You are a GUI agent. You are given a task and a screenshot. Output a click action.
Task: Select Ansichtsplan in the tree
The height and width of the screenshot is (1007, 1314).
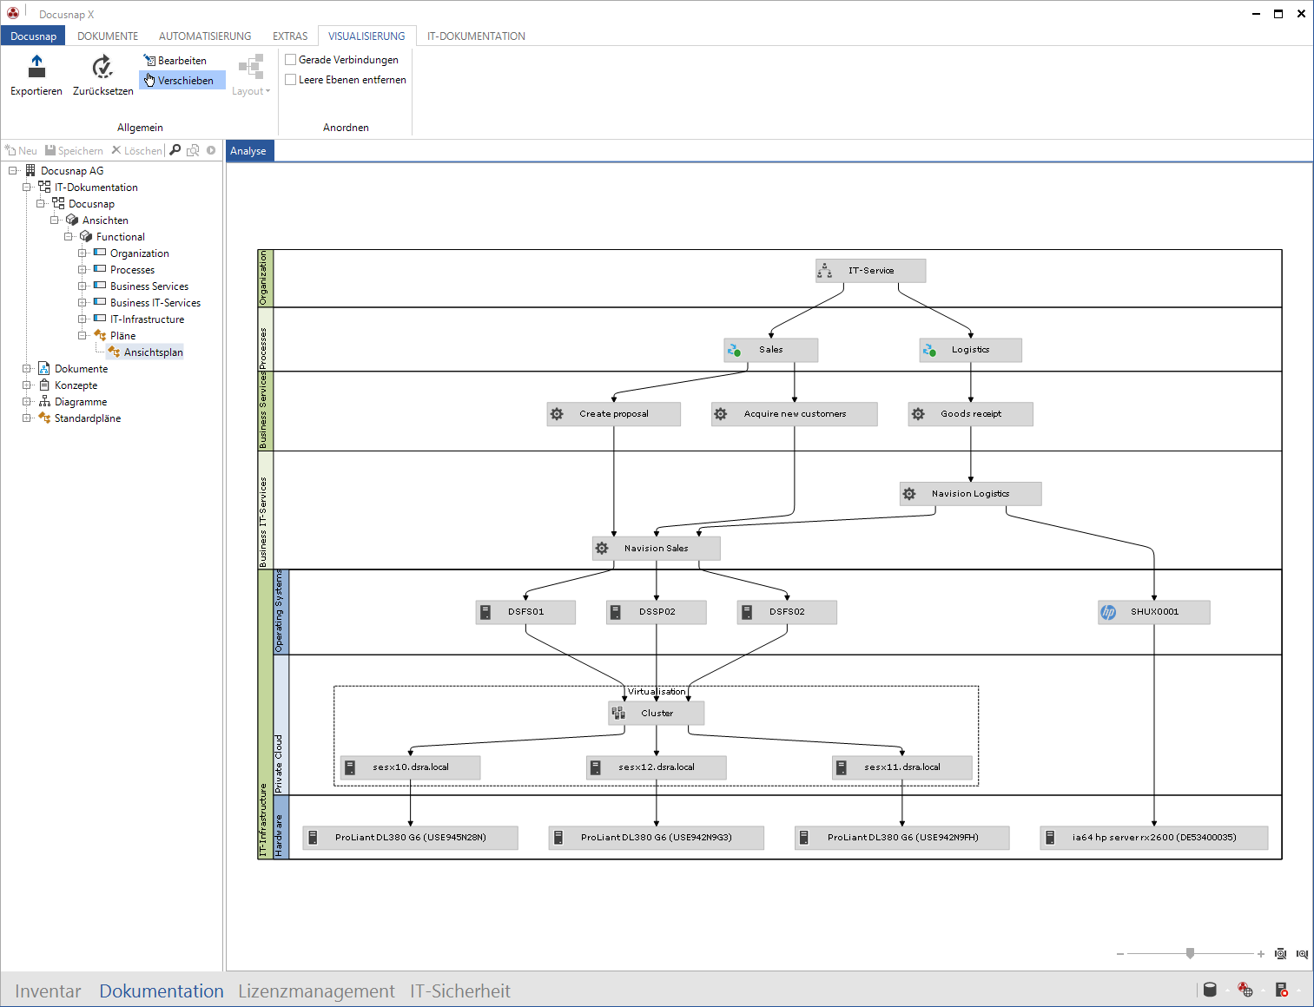coord(153,352)
